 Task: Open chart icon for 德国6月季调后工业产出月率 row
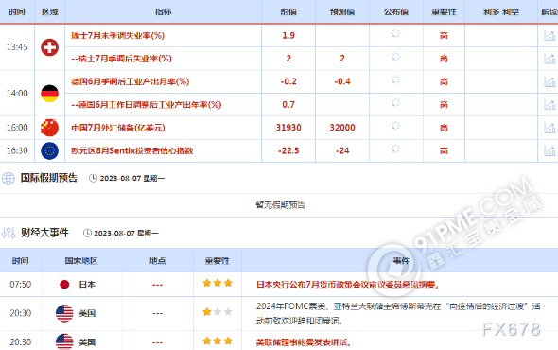pyautogui.click(x=549, y=81)
